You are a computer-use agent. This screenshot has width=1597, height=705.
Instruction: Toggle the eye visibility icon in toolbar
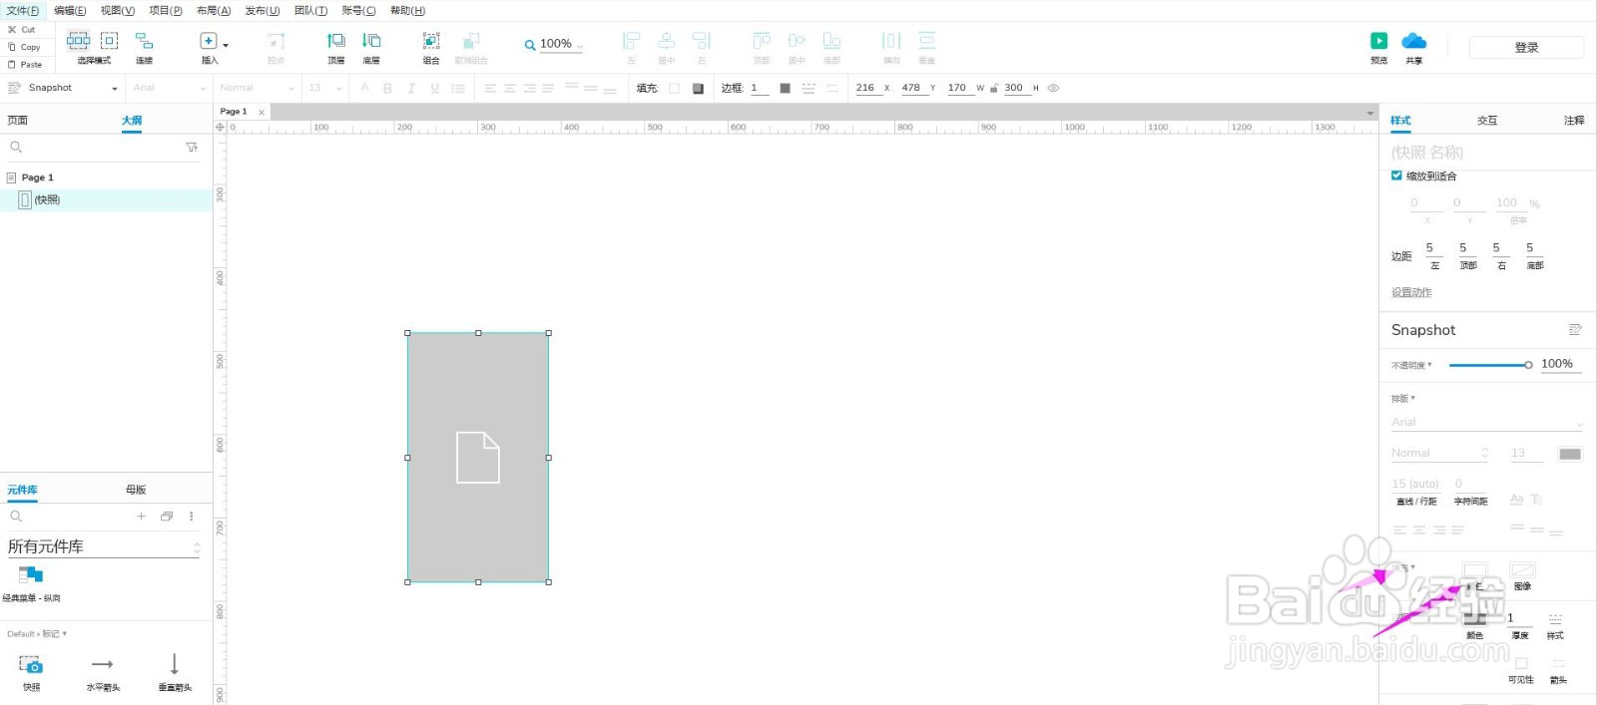[1053, 89]
